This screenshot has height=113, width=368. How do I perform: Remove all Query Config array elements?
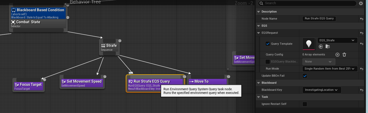pyautogui.click(x=344, y=55)
